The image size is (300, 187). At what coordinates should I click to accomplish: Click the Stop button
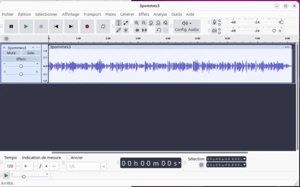point(41,26)
